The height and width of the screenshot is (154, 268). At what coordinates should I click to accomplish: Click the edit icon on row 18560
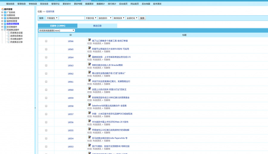(x=89, y=88)
